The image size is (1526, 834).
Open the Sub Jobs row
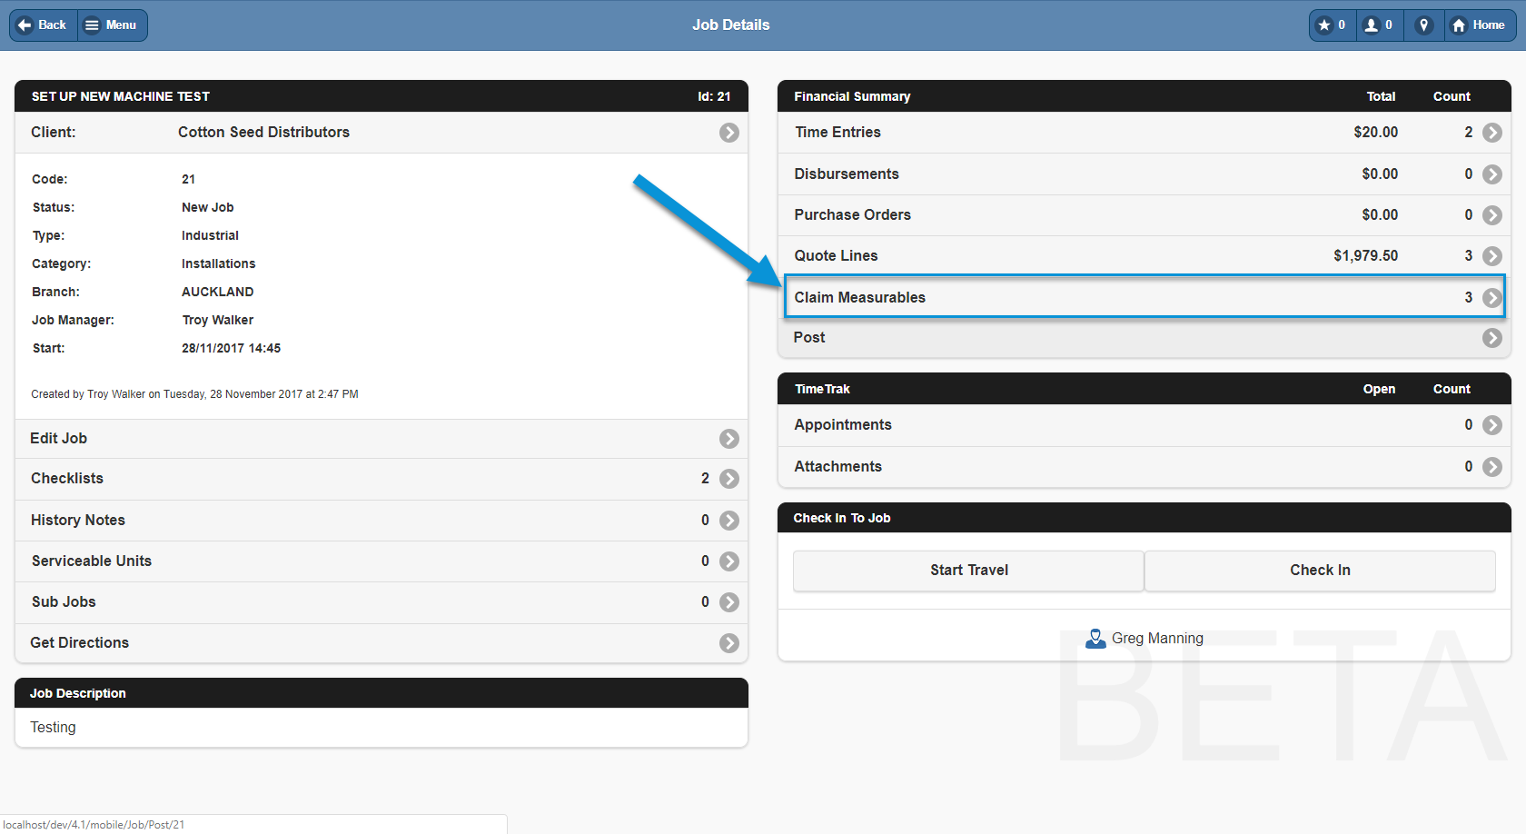click(x=381, y=602)
